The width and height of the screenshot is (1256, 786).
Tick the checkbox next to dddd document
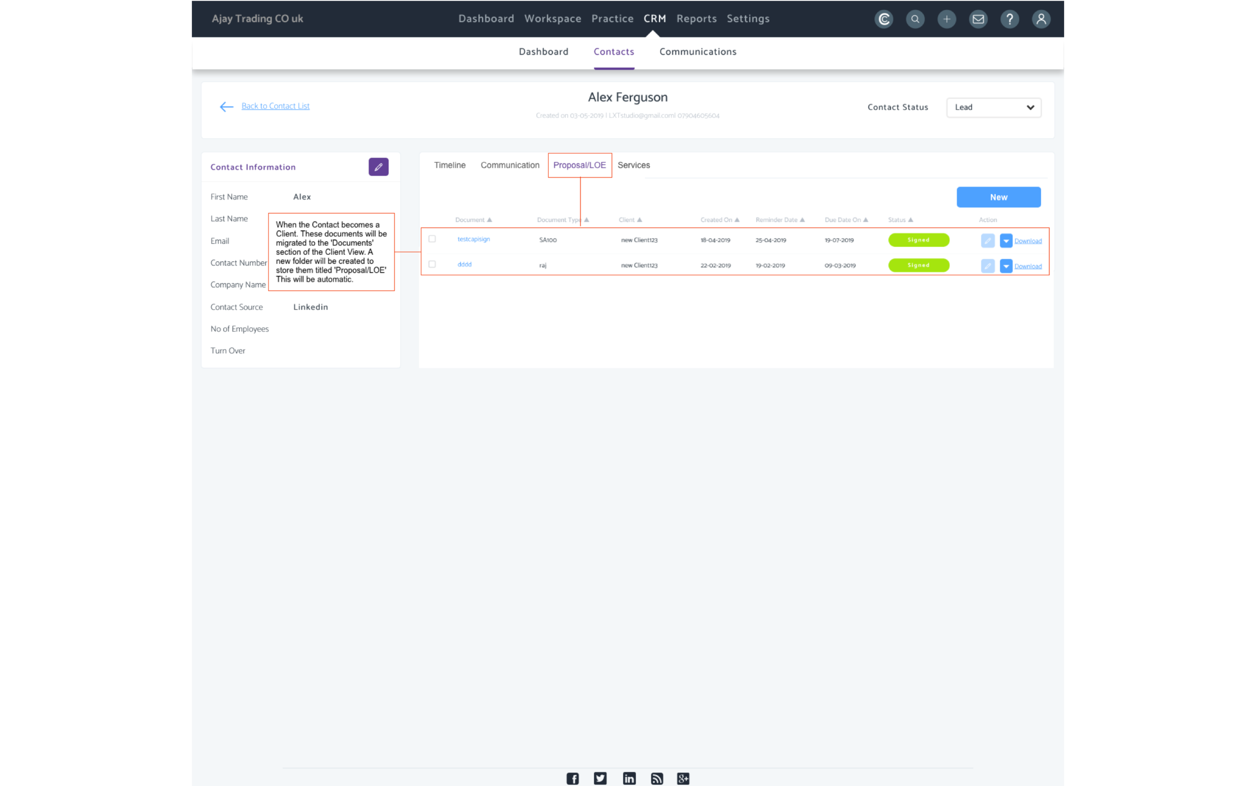433,264
